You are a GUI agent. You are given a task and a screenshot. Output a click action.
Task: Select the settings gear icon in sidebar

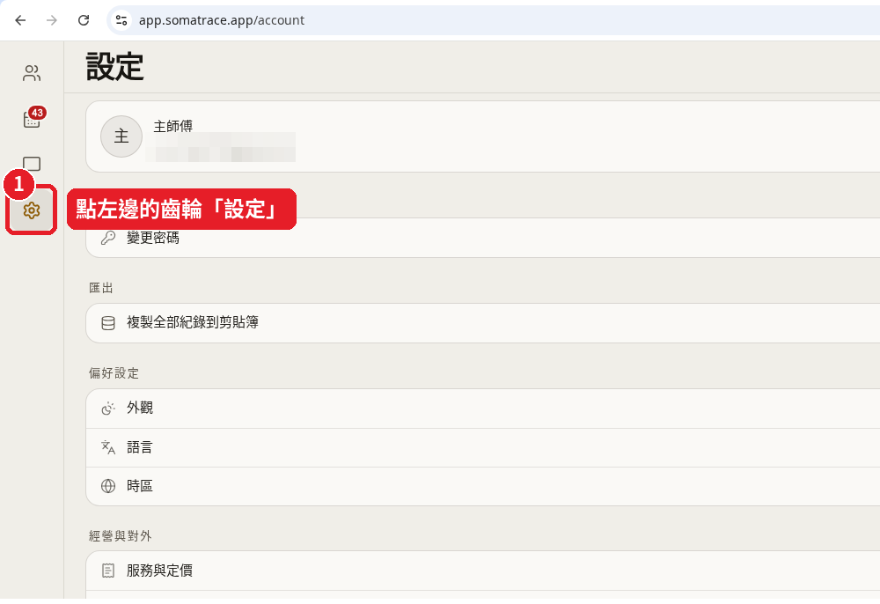click(x=32, y=210)
